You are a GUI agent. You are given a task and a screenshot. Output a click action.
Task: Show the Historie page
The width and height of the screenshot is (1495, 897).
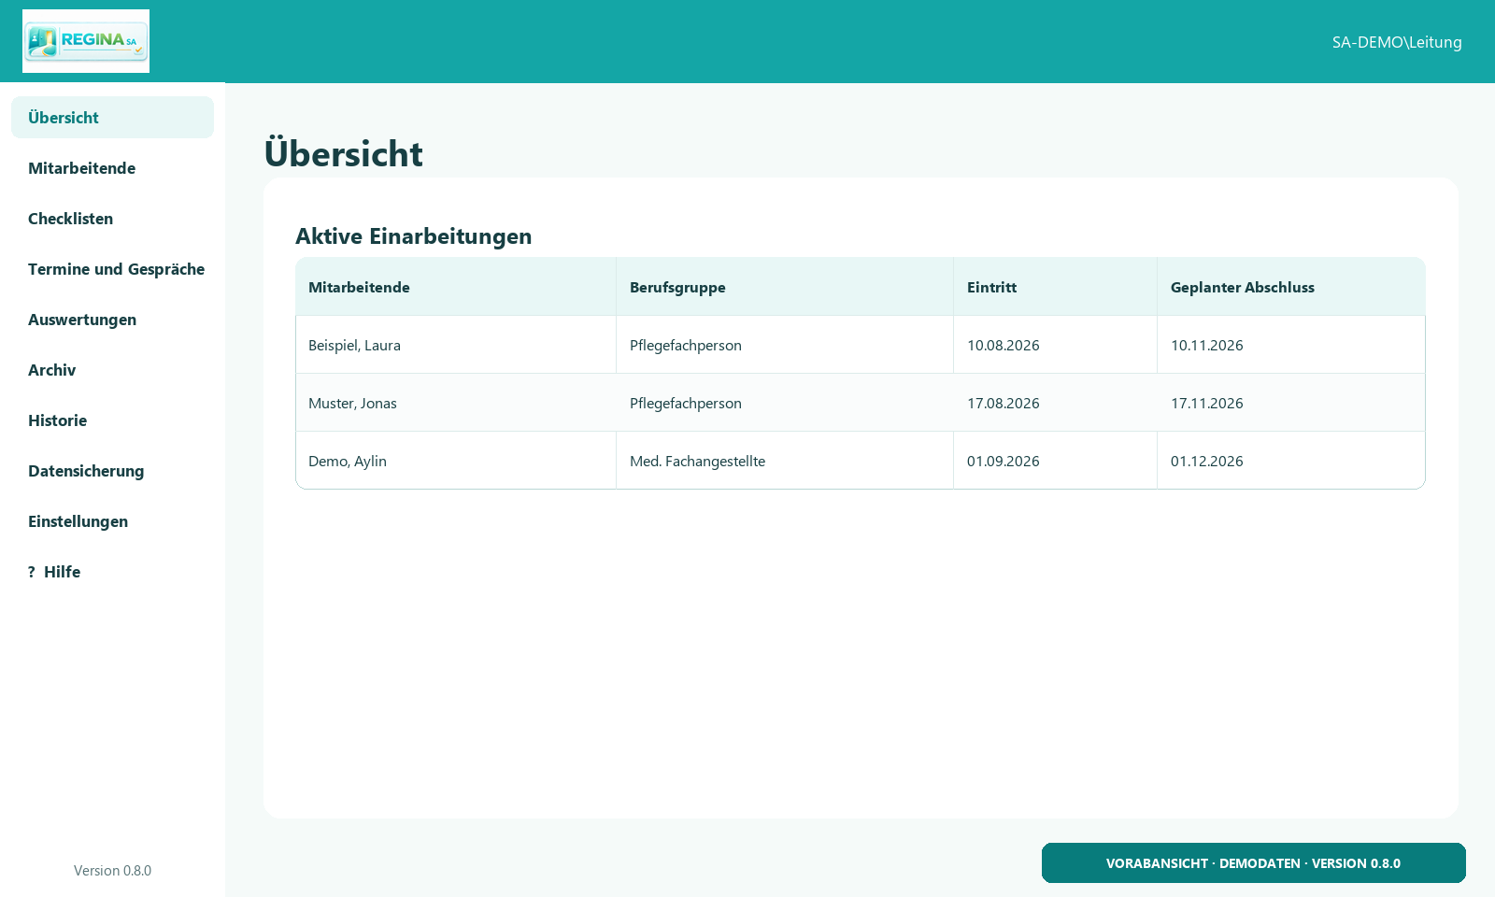pos(112,420)
